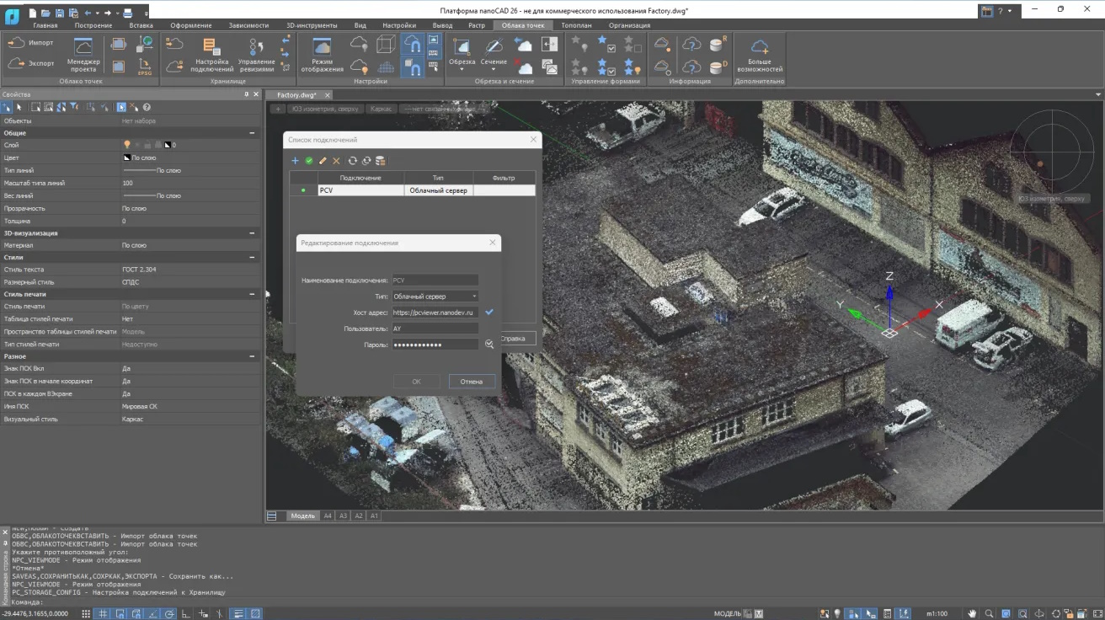Click the Размерный стиль СПДС value
Screen dimensions: 1105x620
tap(131, 282)
